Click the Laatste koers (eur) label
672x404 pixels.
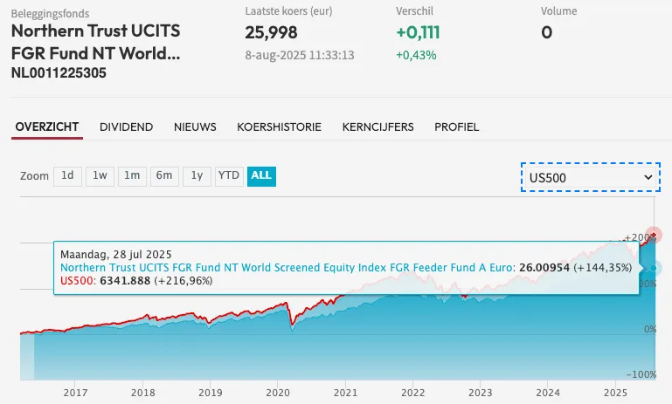coord(288,11)
